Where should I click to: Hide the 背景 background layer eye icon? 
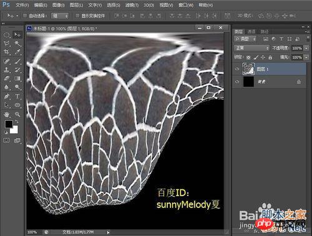coord(237,82)
